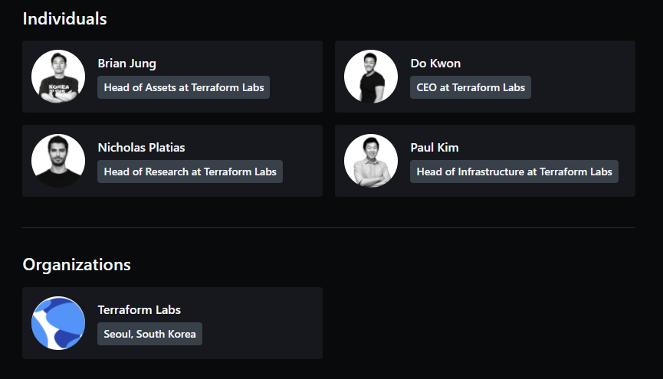Image resolution: width=663 pixels, height=379 pixels.
Task: Select the Head of Research role tag
Action: pyautogui.click(x=190, y=172)
